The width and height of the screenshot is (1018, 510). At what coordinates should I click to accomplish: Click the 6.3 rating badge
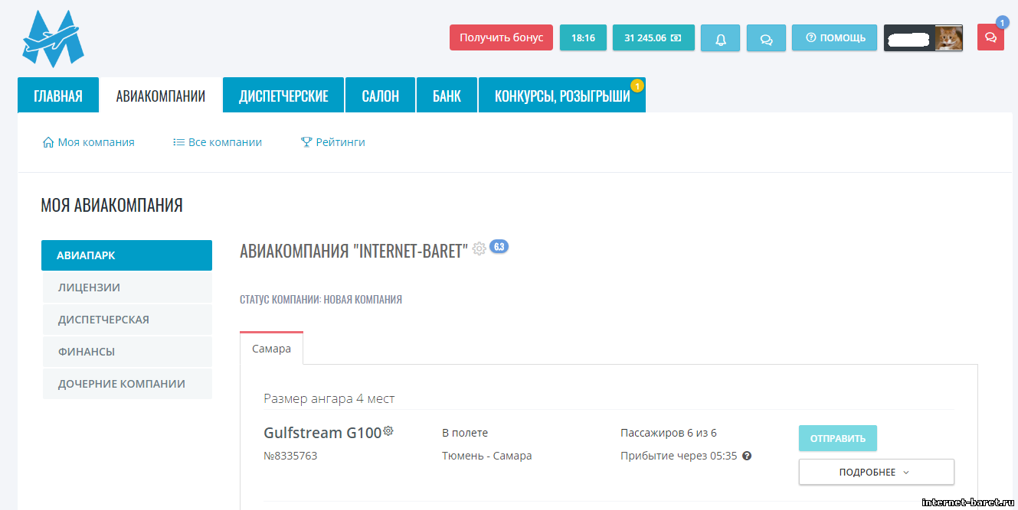pos(499,246)
